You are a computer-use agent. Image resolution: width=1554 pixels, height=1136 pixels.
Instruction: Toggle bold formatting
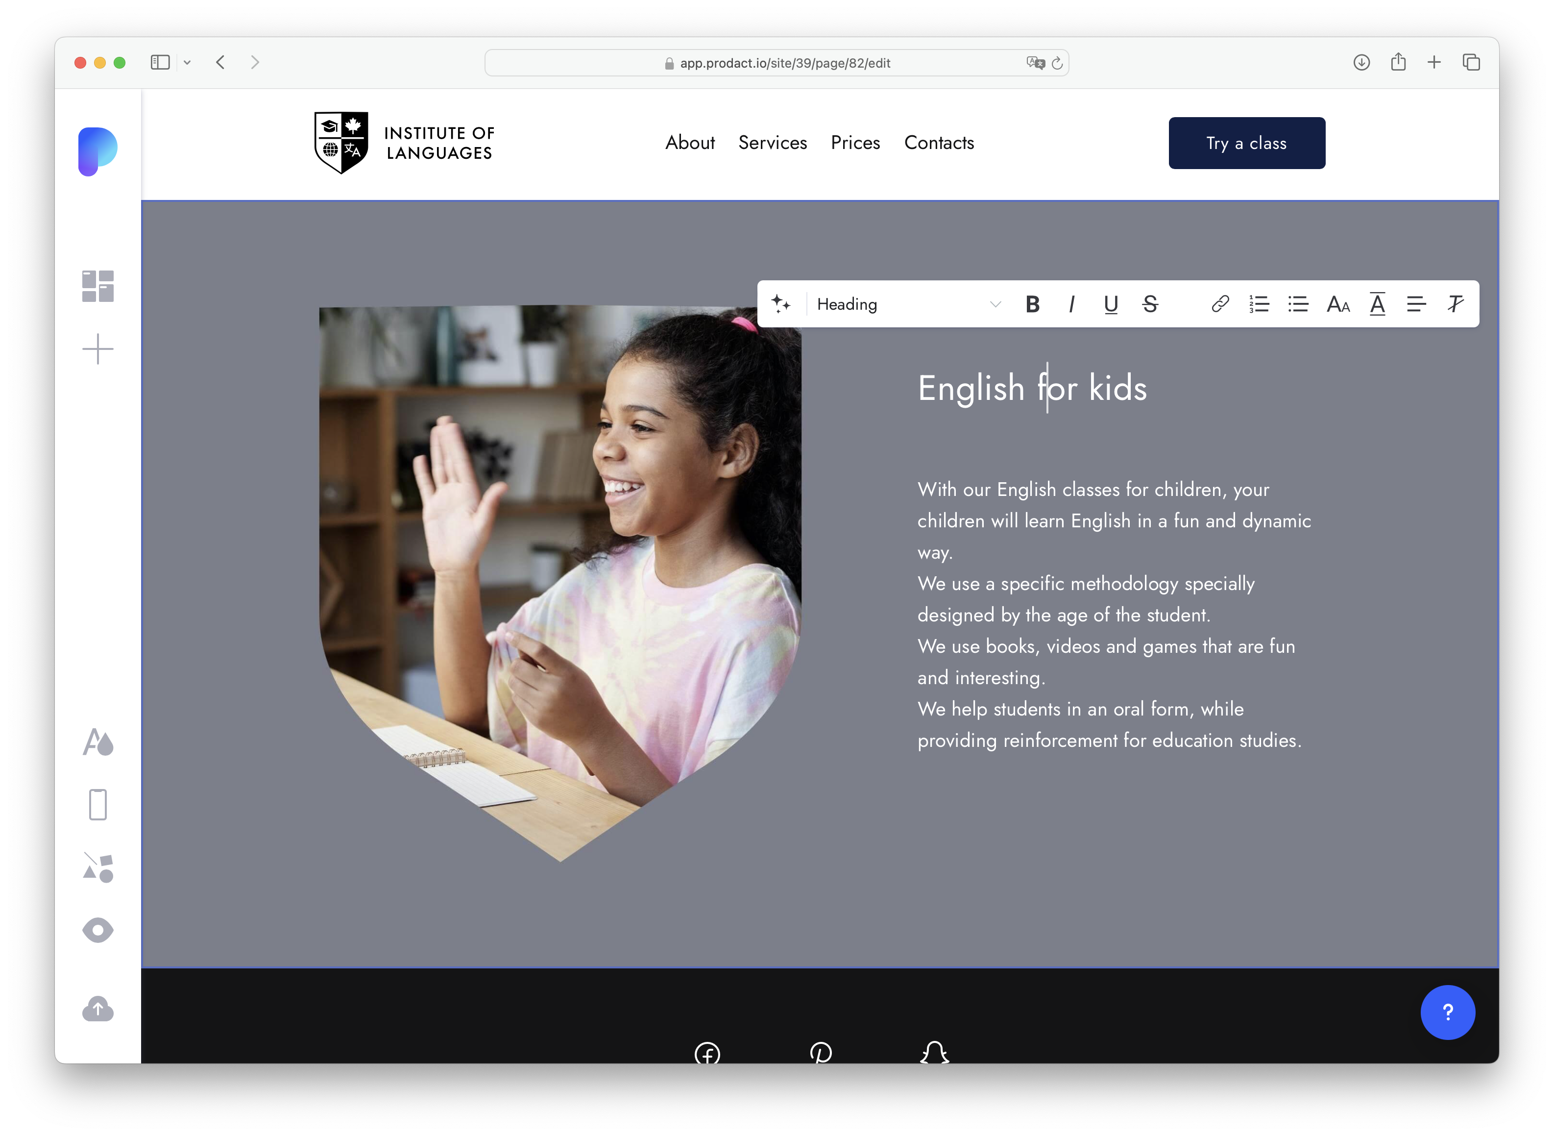(x=1032, y=304)
